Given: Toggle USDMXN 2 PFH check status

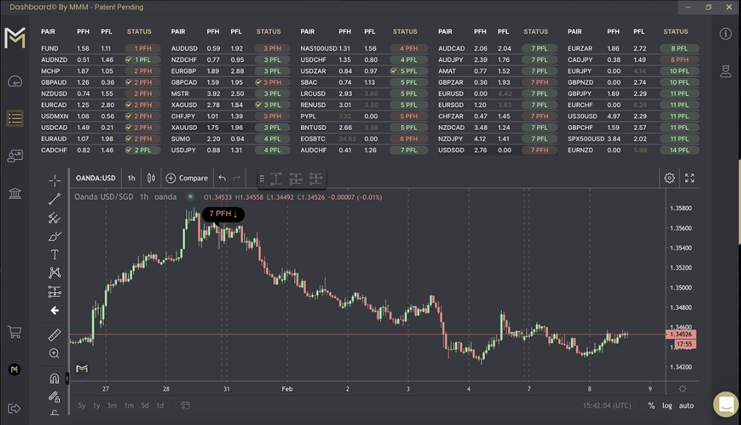Looking at the screenshot, I should point(129,116).
